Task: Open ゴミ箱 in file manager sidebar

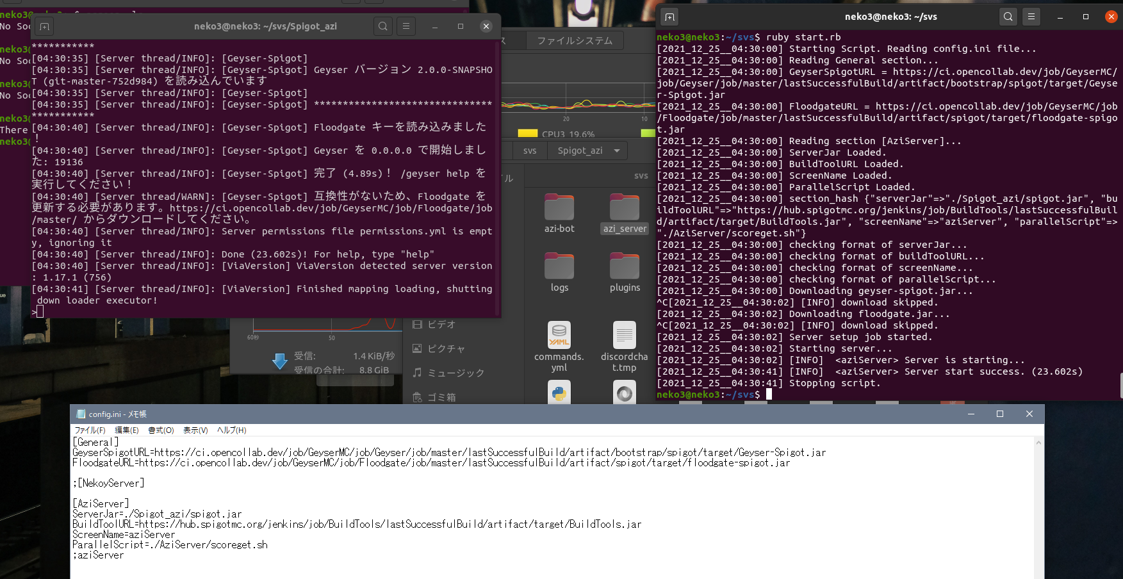Action: tap(434, 397)
